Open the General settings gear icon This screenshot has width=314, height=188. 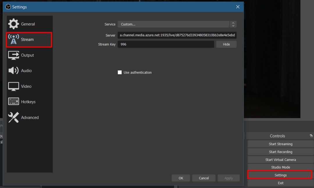point(13,24)
